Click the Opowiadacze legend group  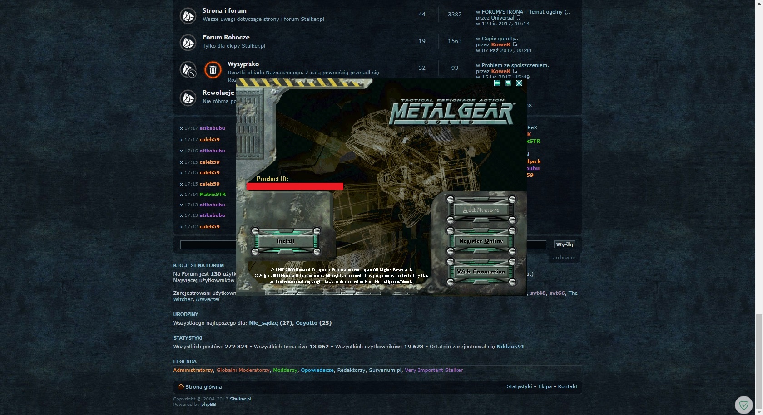coord(317,370)
